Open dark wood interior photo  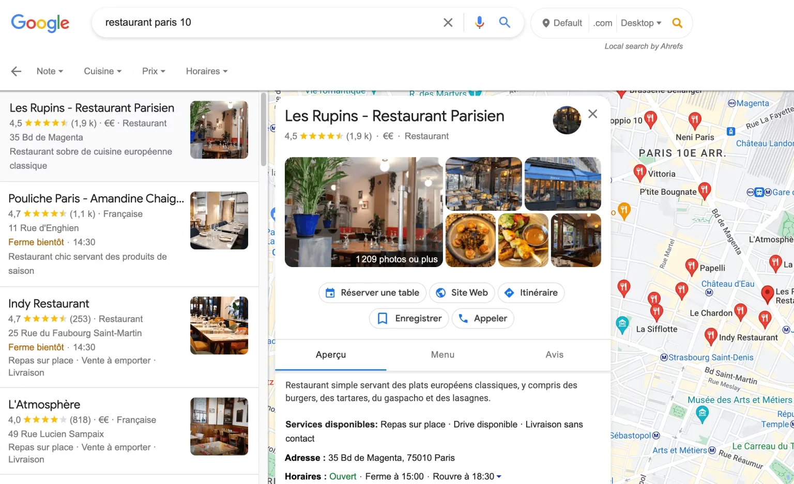click(x=576, y=240)
